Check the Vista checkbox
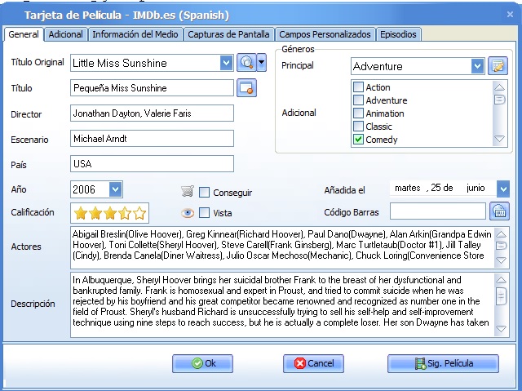 (x=205, y=213)
